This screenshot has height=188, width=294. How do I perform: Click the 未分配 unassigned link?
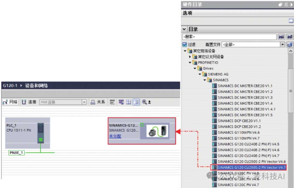click(115, 136)
